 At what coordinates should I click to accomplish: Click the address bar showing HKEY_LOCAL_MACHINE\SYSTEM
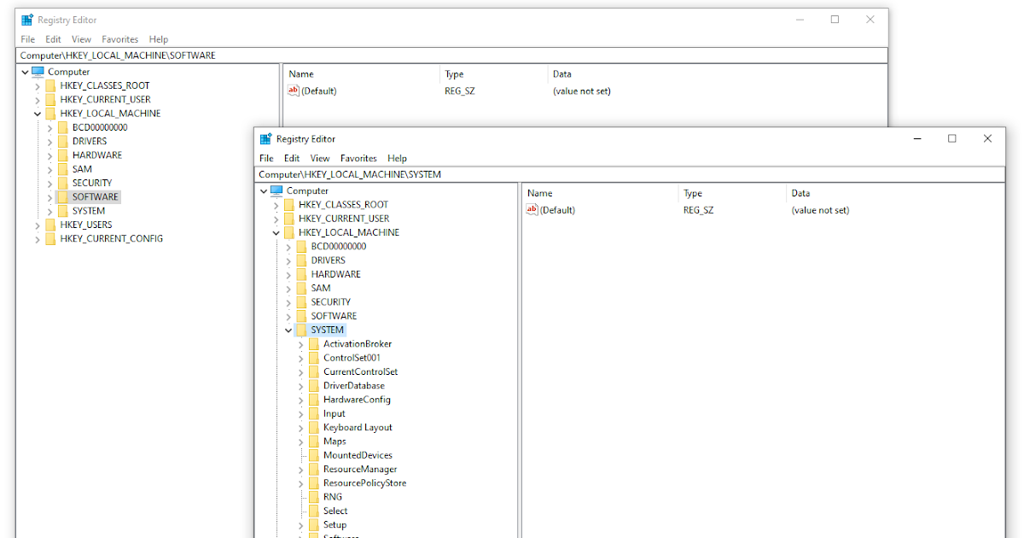(x=384, y=174)
